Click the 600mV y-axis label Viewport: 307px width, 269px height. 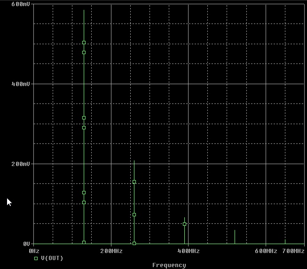21,4
